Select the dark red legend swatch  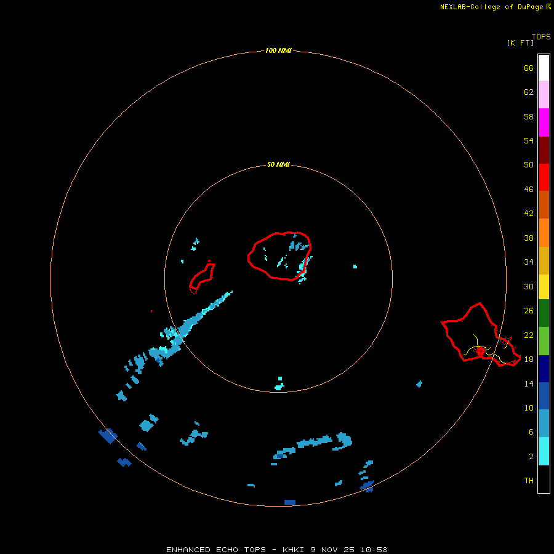pyautogui.click(x=544, y=150)
